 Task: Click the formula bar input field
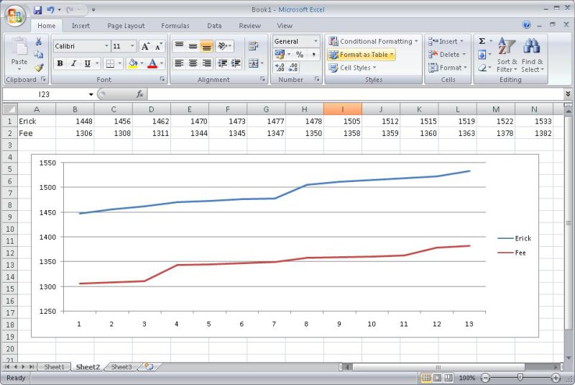coord(355,94)
